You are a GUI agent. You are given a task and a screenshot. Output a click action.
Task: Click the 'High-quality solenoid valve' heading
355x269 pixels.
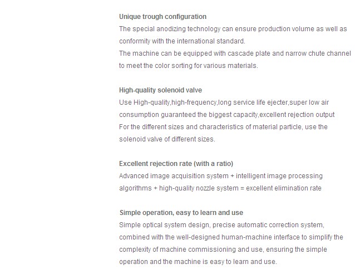160,90
